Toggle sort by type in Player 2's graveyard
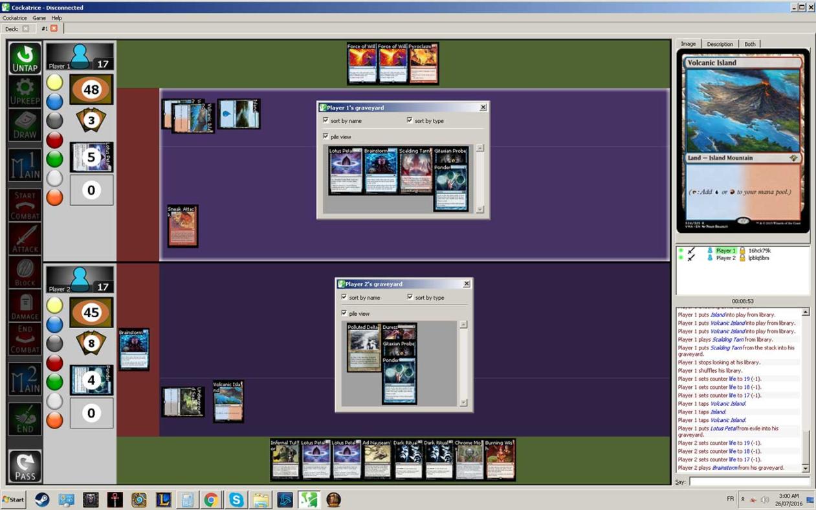 click(x=426, y=297)
